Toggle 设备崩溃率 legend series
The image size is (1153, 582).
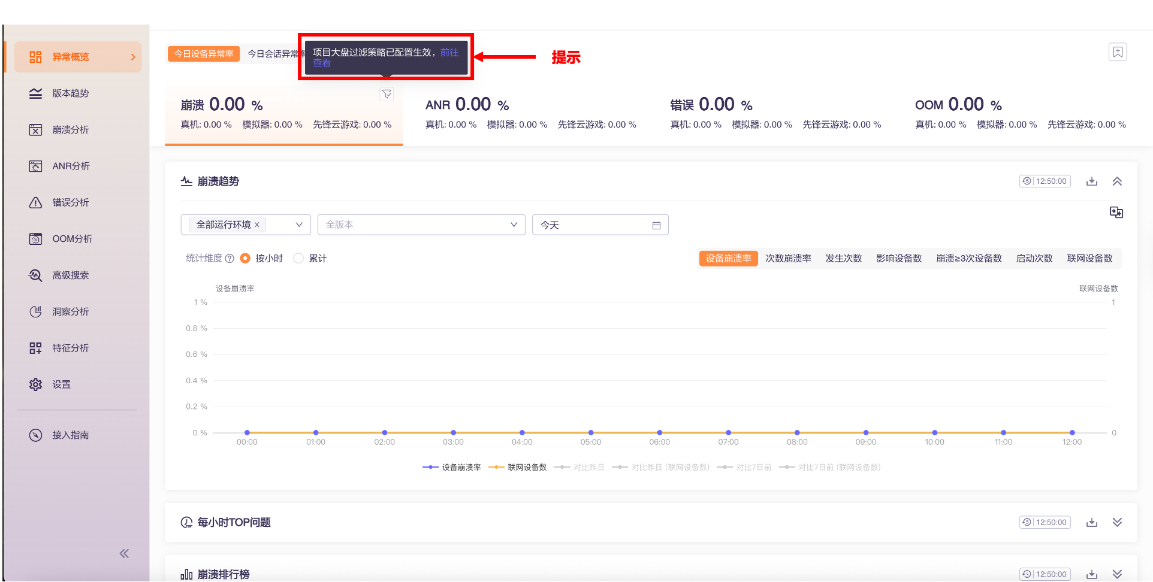coord(452,468)
